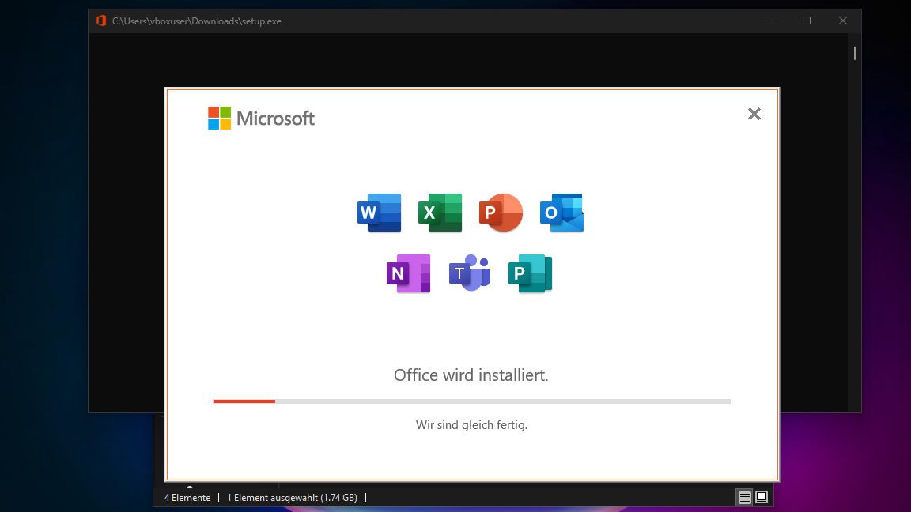This screenshot has height=512, width=911.
Task: Select the PowerPoint icon
Action: (501, 213)
